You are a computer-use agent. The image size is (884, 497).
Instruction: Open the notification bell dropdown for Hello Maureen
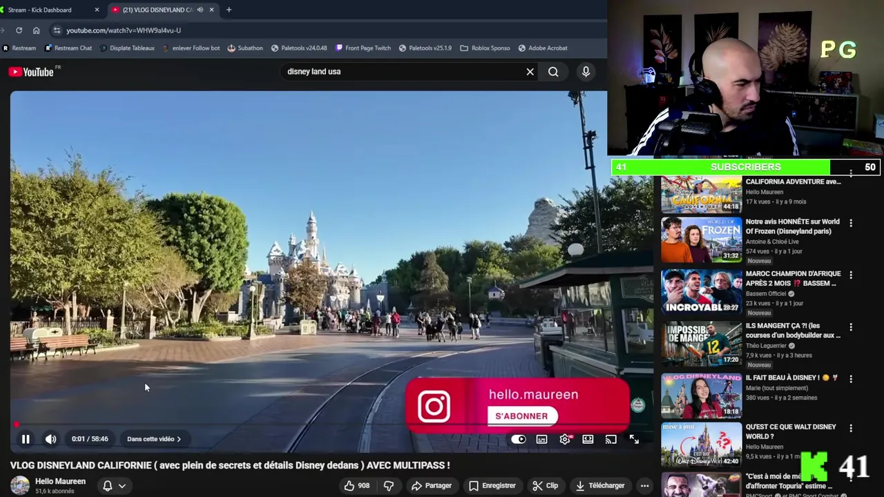pos(115,486)
